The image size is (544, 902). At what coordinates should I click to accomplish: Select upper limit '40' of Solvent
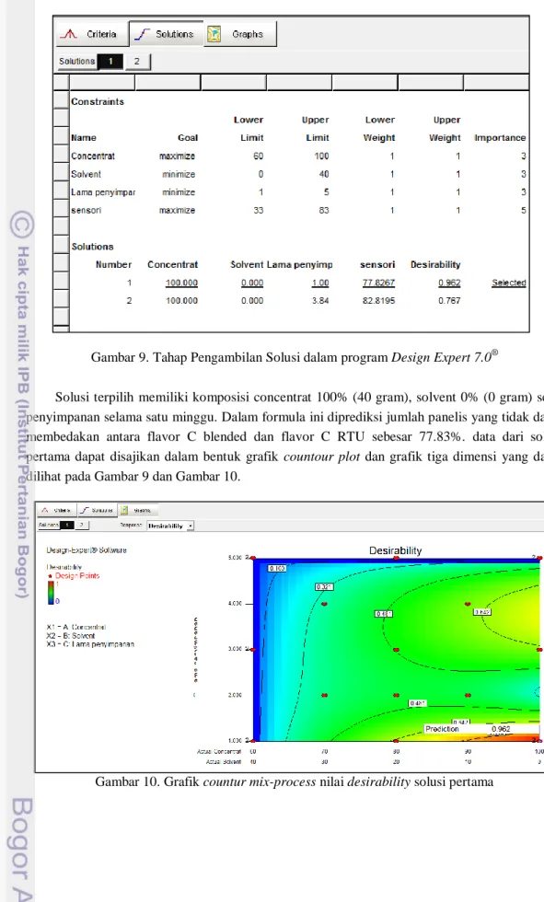click(324, 174)
